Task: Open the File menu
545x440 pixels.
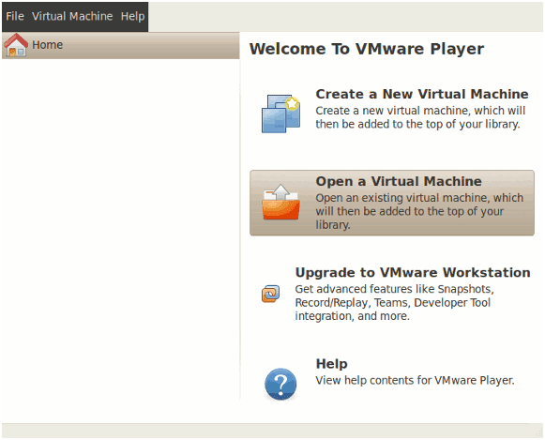Action: click(15, 16)
